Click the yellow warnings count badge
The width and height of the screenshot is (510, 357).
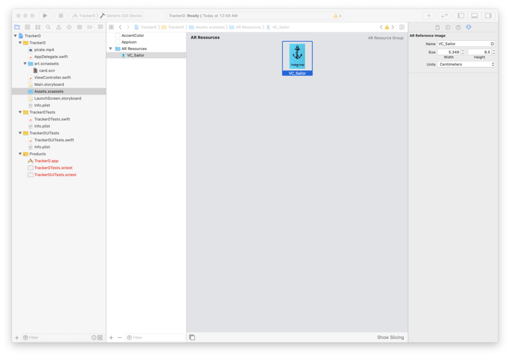click(337, 16)
